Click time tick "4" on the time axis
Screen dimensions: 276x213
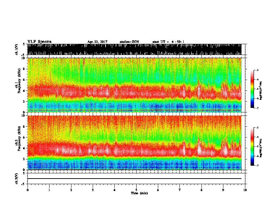tap(115, 190)
